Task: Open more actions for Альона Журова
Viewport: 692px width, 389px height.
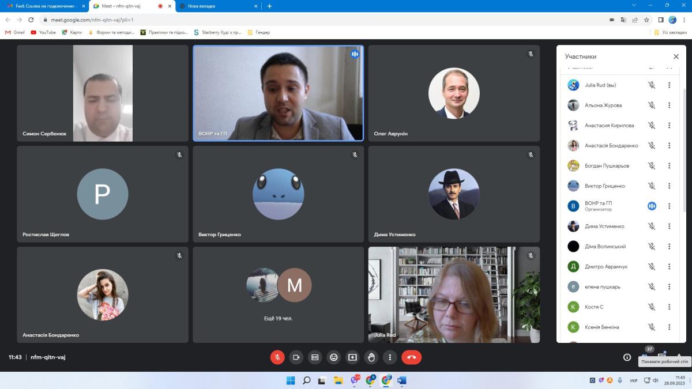Action: (x=669, y=105)
